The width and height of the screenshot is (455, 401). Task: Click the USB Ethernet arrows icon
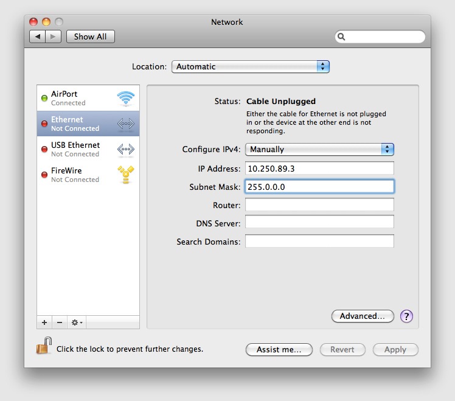tap(126, 149)
